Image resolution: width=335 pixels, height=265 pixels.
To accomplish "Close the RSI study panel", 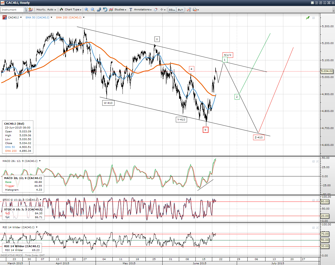I will (317, 227).
